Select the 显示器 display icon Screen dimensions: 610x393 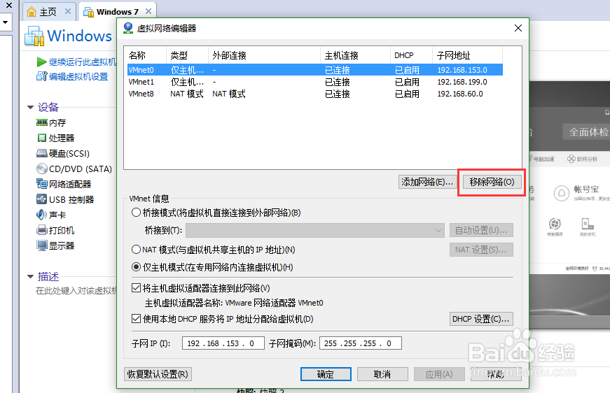[x=41, y=245]
